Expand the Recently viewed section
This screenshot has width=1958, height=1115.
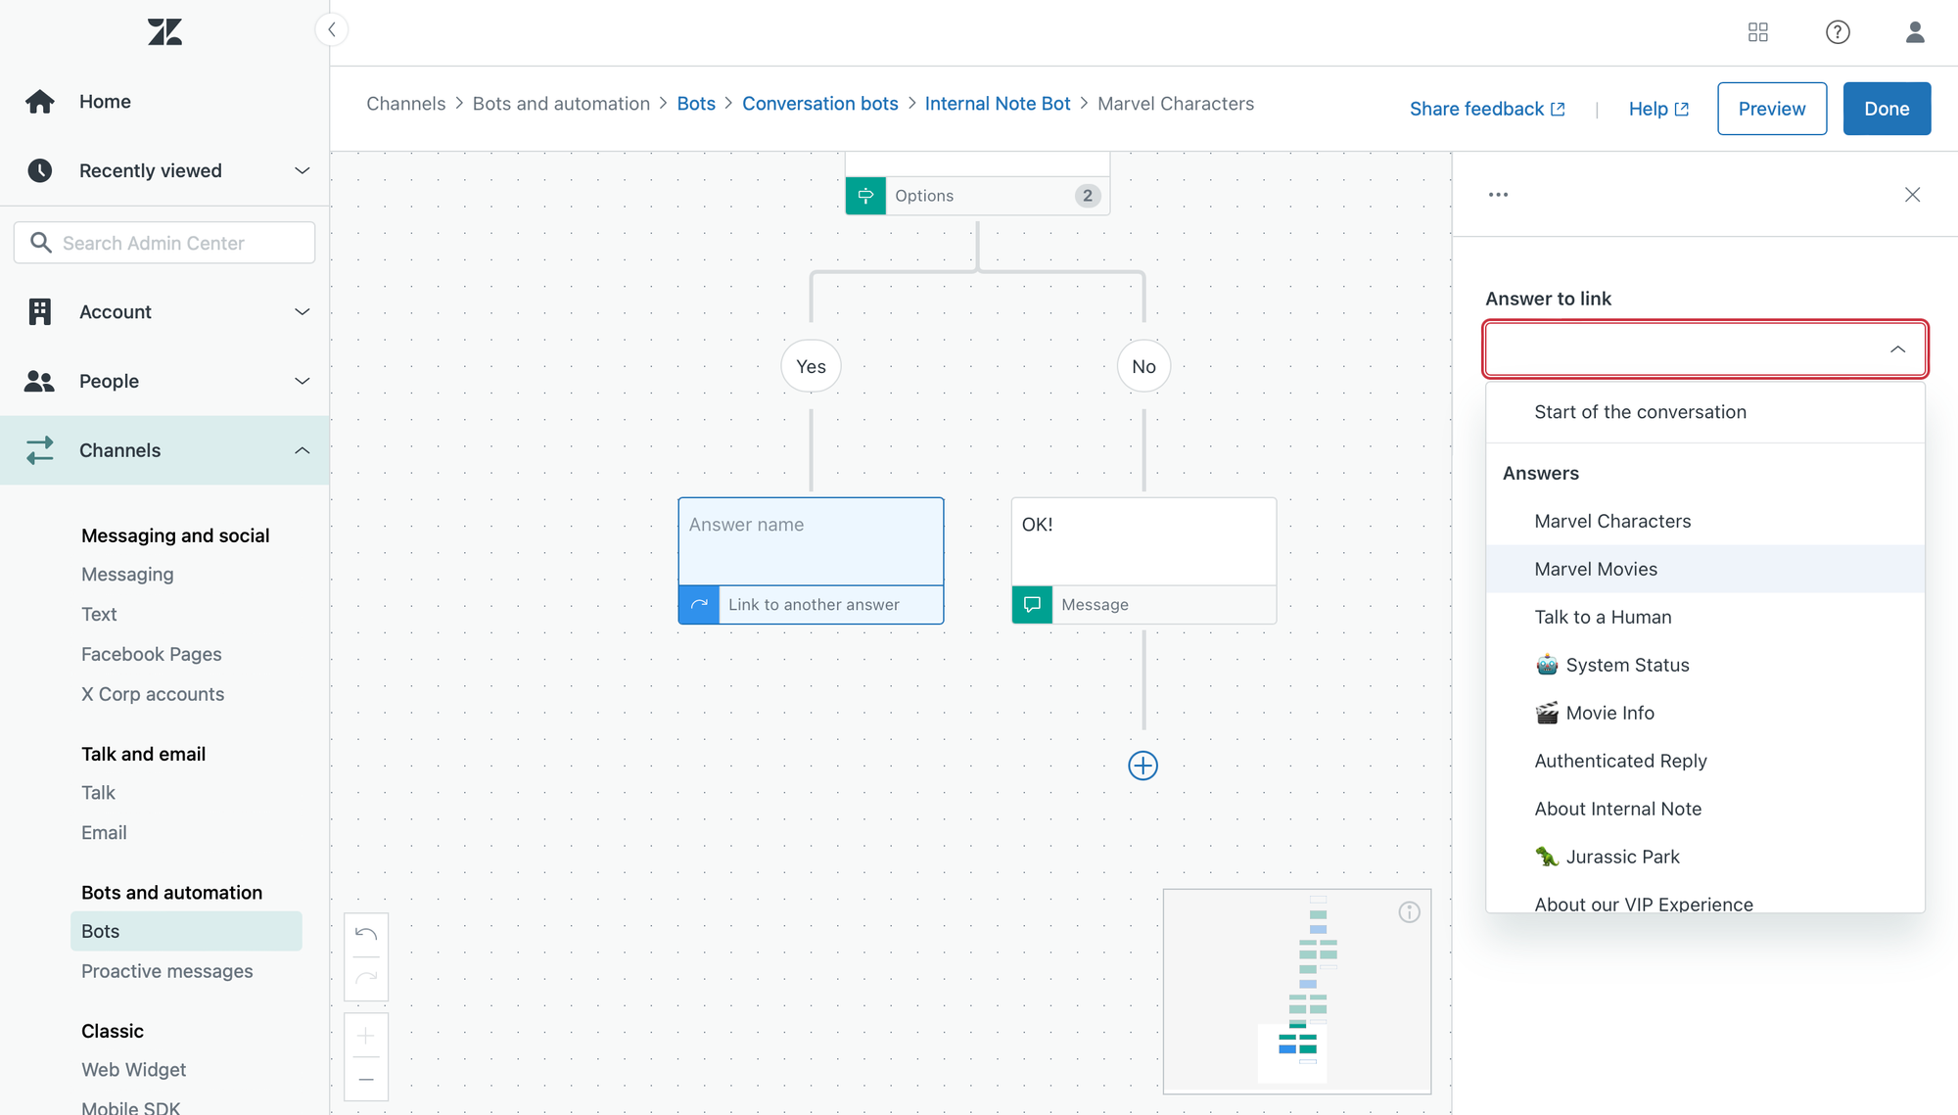coord(302,170)
